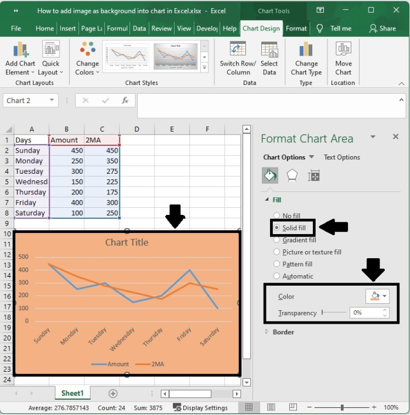Screen dimensions: 410x415
Task: Click the Switch Row/Column icon
Action: 238,49
